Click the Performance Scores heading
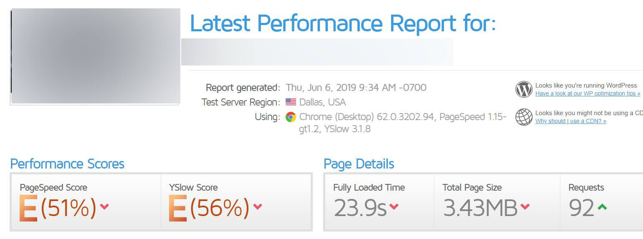The image size is (643, 239). coord(67,164)
